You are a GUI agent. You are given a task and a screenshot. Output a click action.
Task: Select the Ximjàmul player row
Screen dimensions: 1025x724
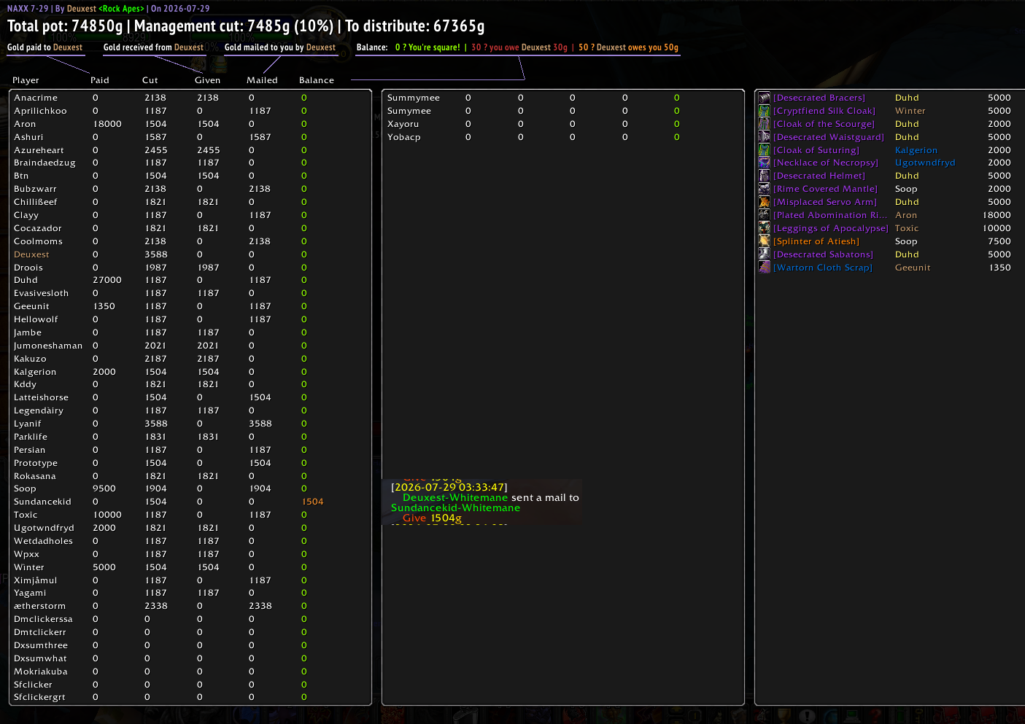[x=190, y=580]
